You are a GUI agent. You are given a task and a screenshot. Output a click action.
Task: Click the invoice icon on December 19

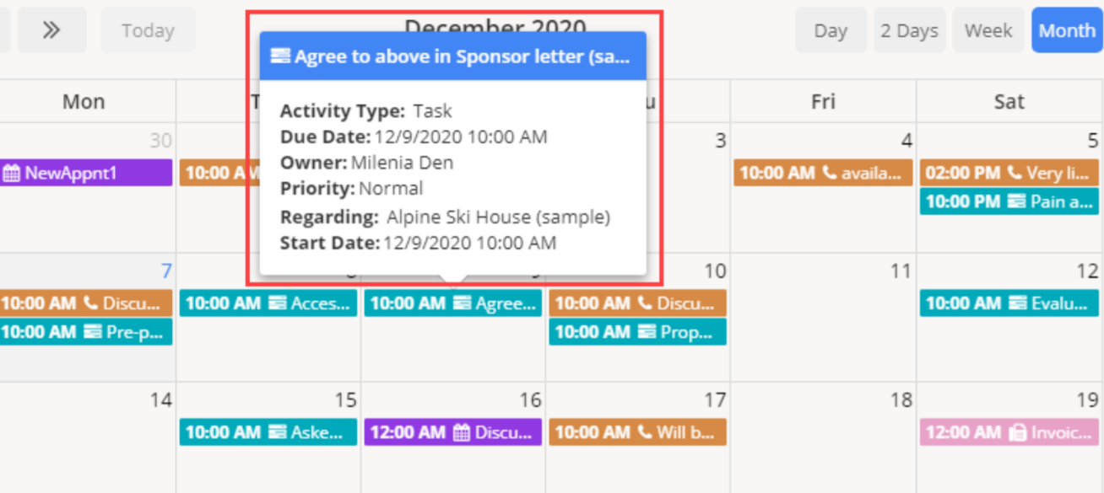[x=1016, y=432]
